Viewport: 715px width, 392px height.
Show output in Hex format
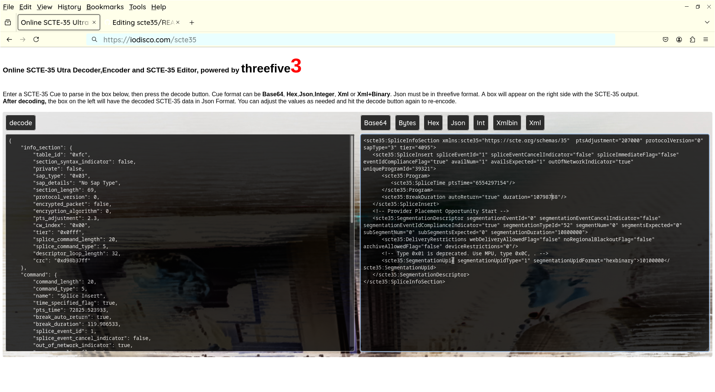point(433,123)
